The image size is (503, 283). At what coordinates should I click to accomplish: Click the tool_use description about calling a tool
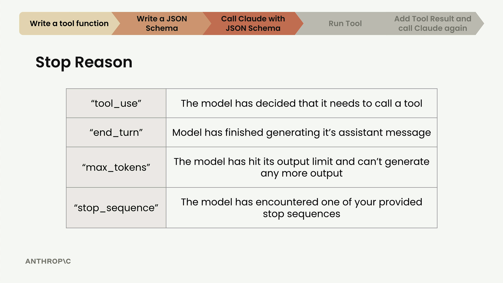302,103
